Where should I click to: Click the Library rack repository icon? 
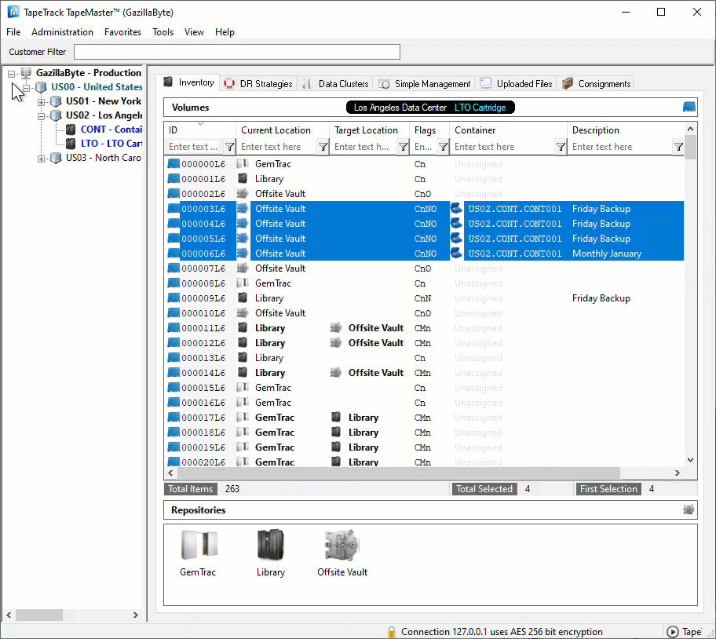point(270,545)
